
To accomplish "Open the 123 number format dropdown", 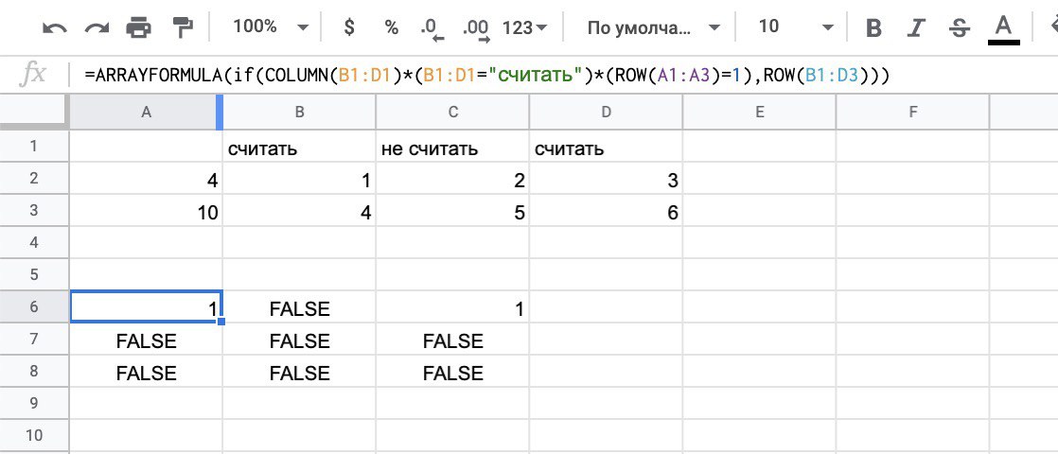I will 525,27.
